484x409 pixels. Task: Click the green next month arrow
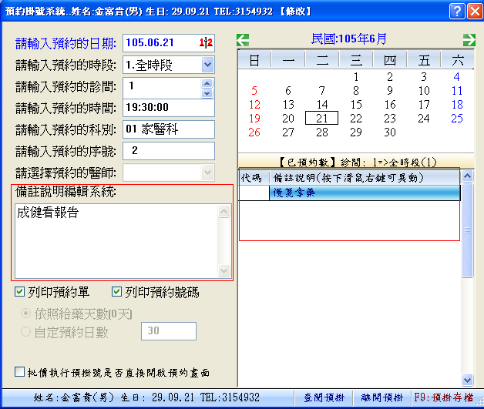click(x=469, y=40)
